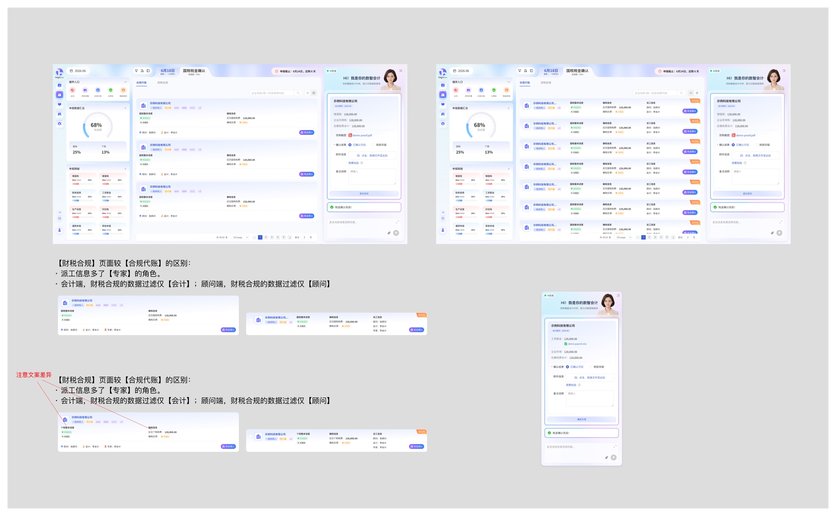
Task: Open user profile icon in list-view screen sidebar
Action: click(x=443, y=230)
